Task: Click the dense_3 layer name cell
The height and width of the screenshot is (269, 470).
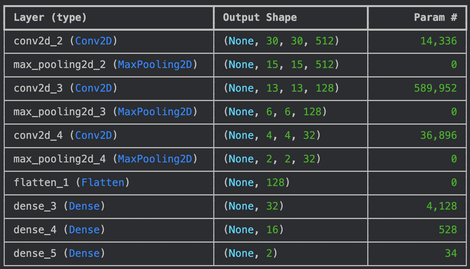Action: [x=59, y=206]
